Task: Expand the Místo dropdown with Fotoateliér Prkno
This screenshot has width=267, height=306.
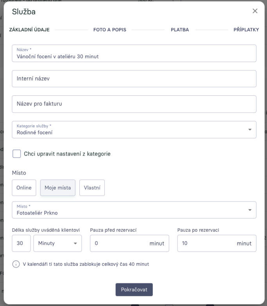Action: tap(134, 210)
